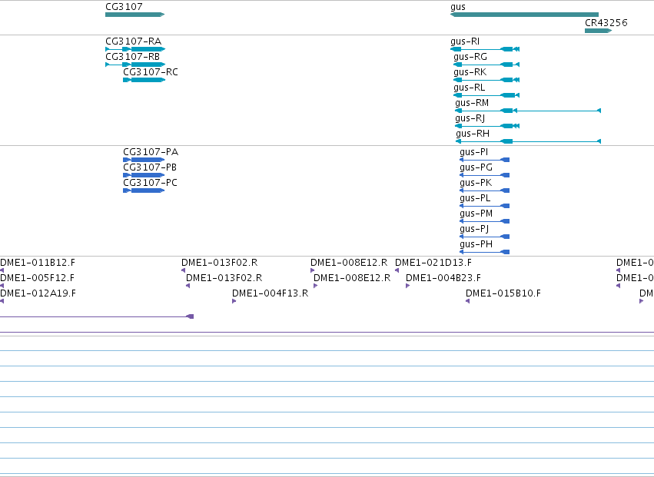Viewport: 654px width, 477px height.
Task: Click the gus-PK protein glyph
Action: click(484, 190)
